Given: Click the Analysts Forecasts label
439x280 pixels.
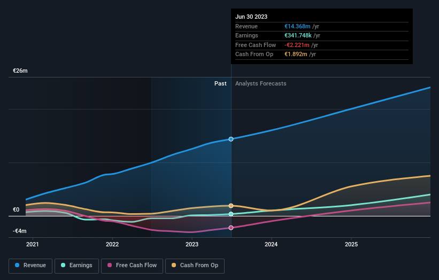Looking at the screenshot, I should (x=260, y=83).
